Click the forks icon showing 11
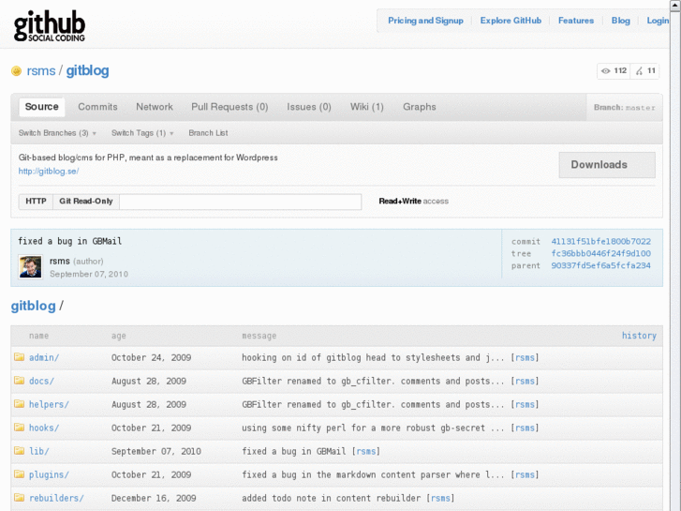Image resolution: width=681 pixels, height=511 pixels. pos(640,71)
